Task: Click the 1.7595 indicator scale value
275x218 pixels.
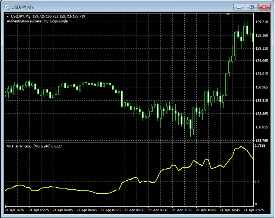Action: coord(260,146)
